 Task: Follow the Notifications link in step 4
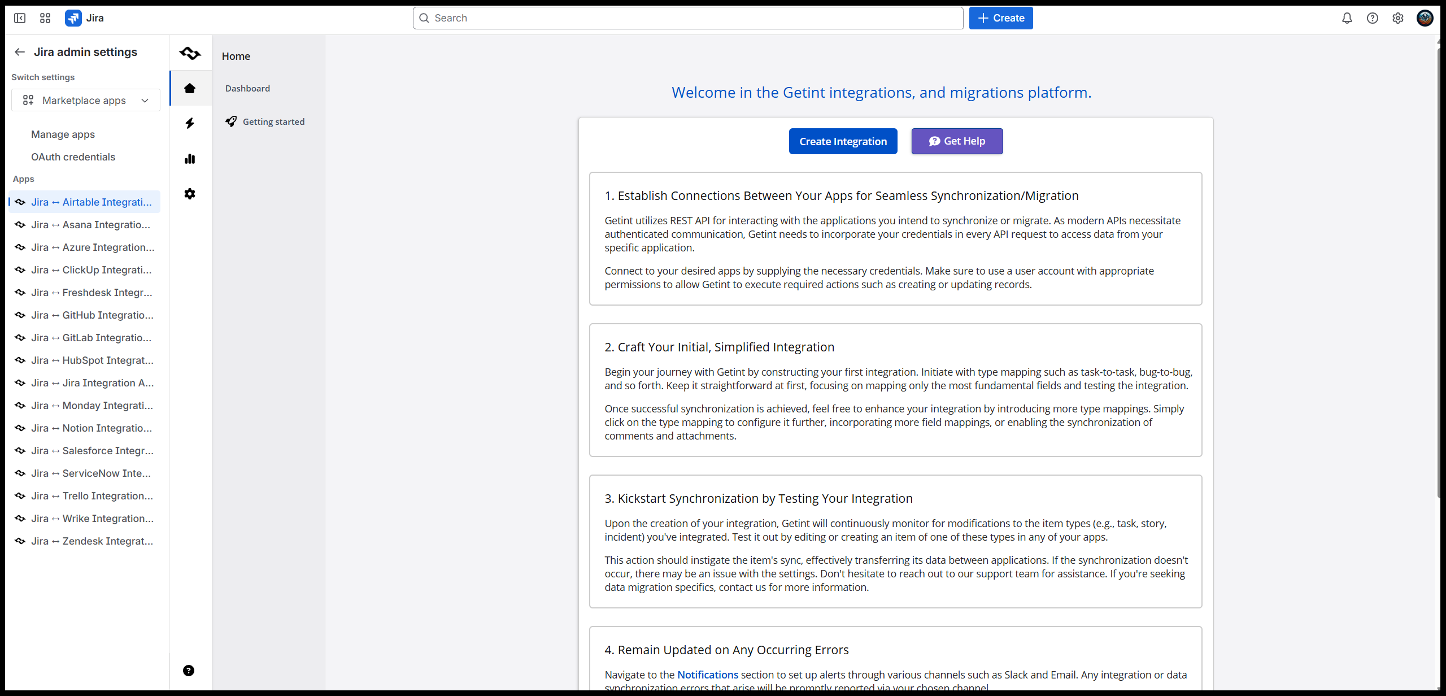(707, 675)
